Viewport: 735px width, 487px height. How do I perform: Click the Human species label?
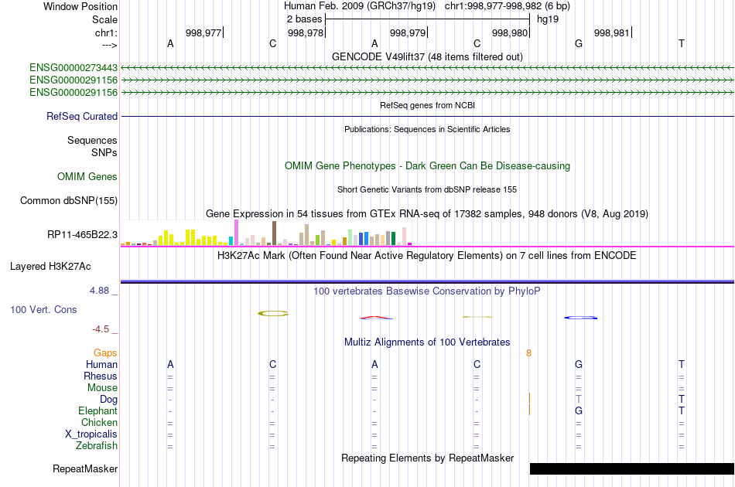pyautogui.click(x=101, y=364)
